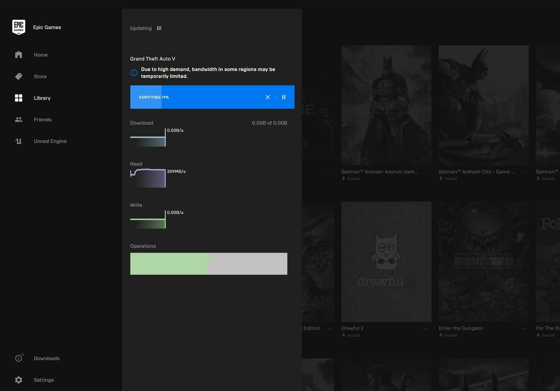
Task: Select Batman Arkham City cover art
Action: pos(483,105)
